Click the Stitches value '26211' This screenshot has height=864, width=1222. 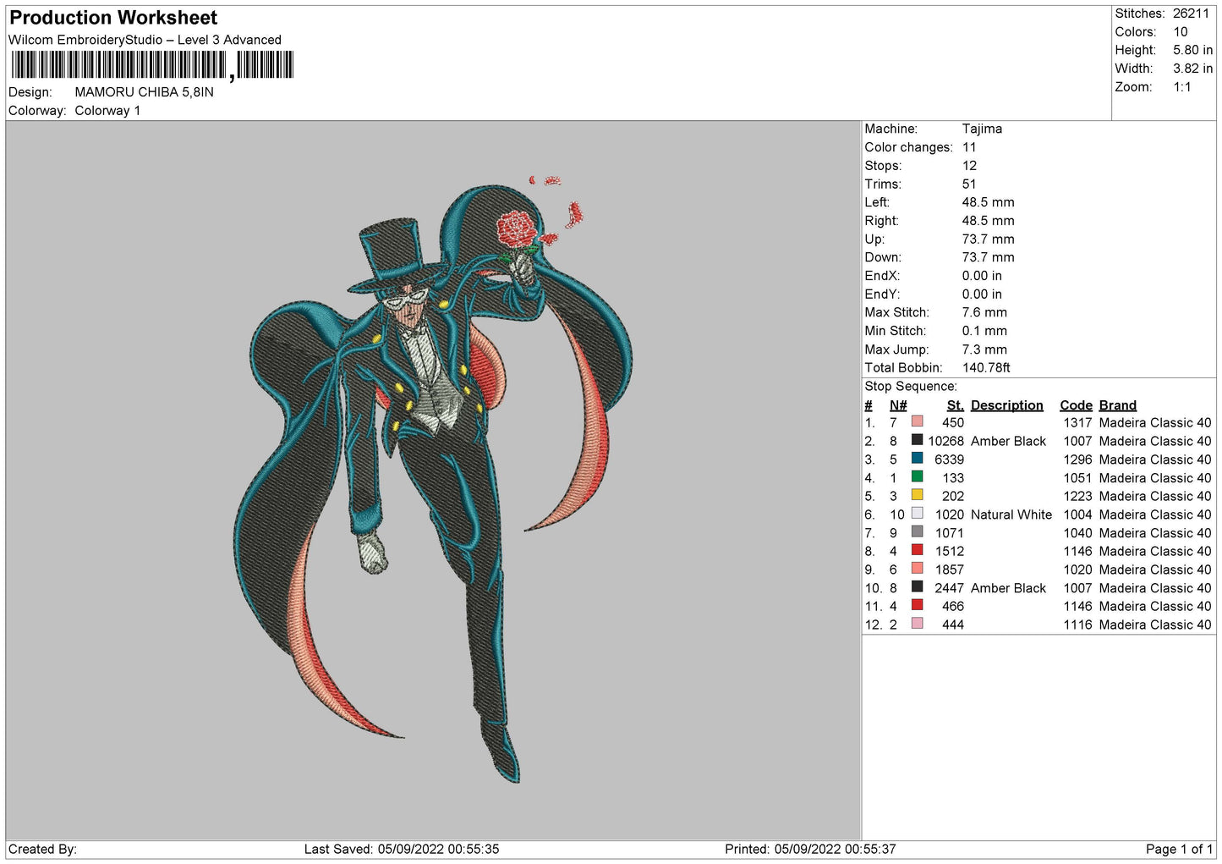pyautogui.click(x=1191, y=14)
